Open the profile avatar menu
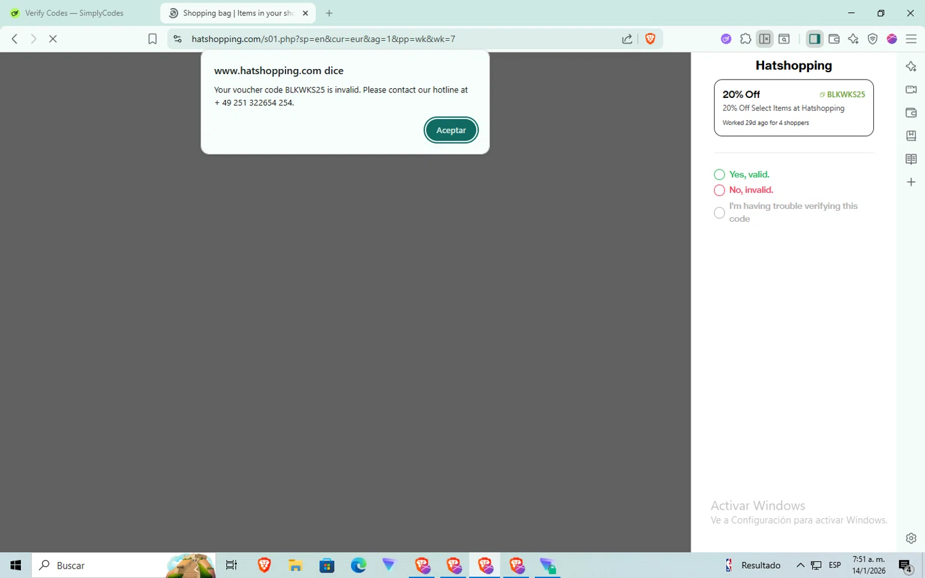This screenshot has width=925, height=578. tap(892, 39)
